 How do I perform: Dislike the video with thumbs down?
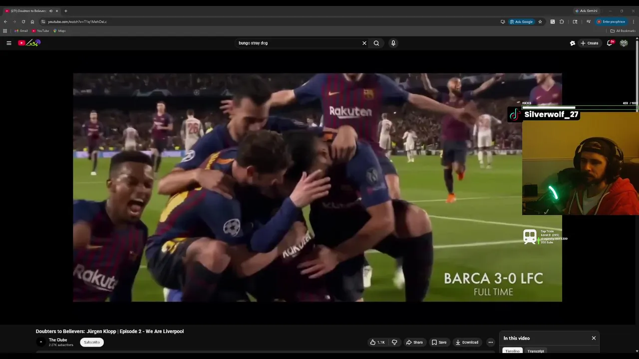point(394,342)
